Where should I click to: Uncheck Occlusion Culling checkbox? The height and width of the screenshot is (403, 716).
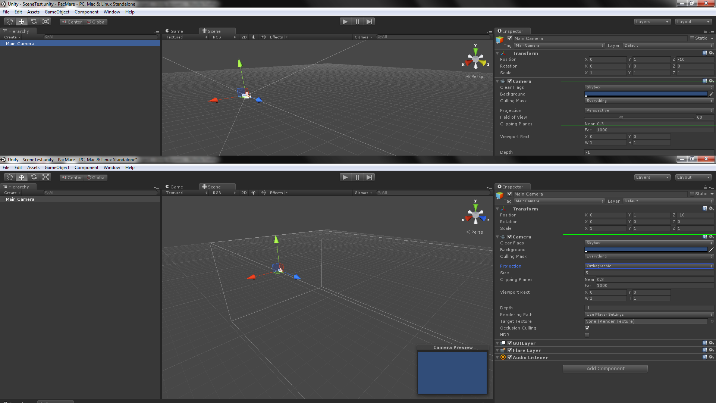click(x=587, y=328)
